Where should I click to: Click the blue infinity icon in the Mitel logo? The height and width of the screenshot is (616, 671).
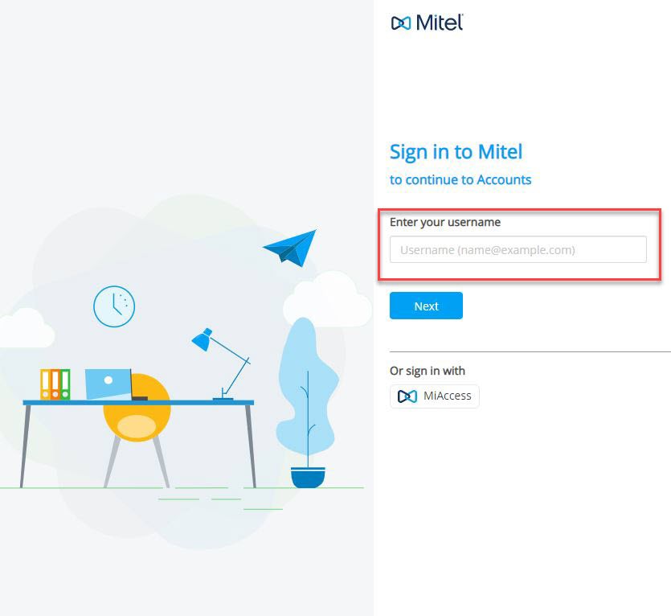pos(402,23)
